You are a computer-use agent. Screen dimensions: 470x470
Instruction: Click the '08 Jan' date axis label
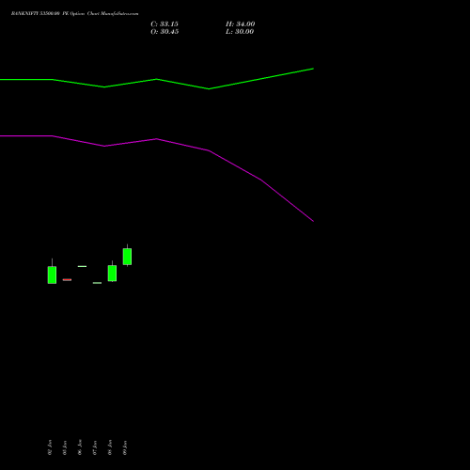[110, 447]
